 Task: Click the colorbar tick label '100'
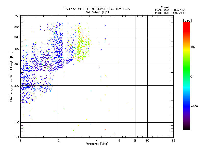[x=193, y=47]
